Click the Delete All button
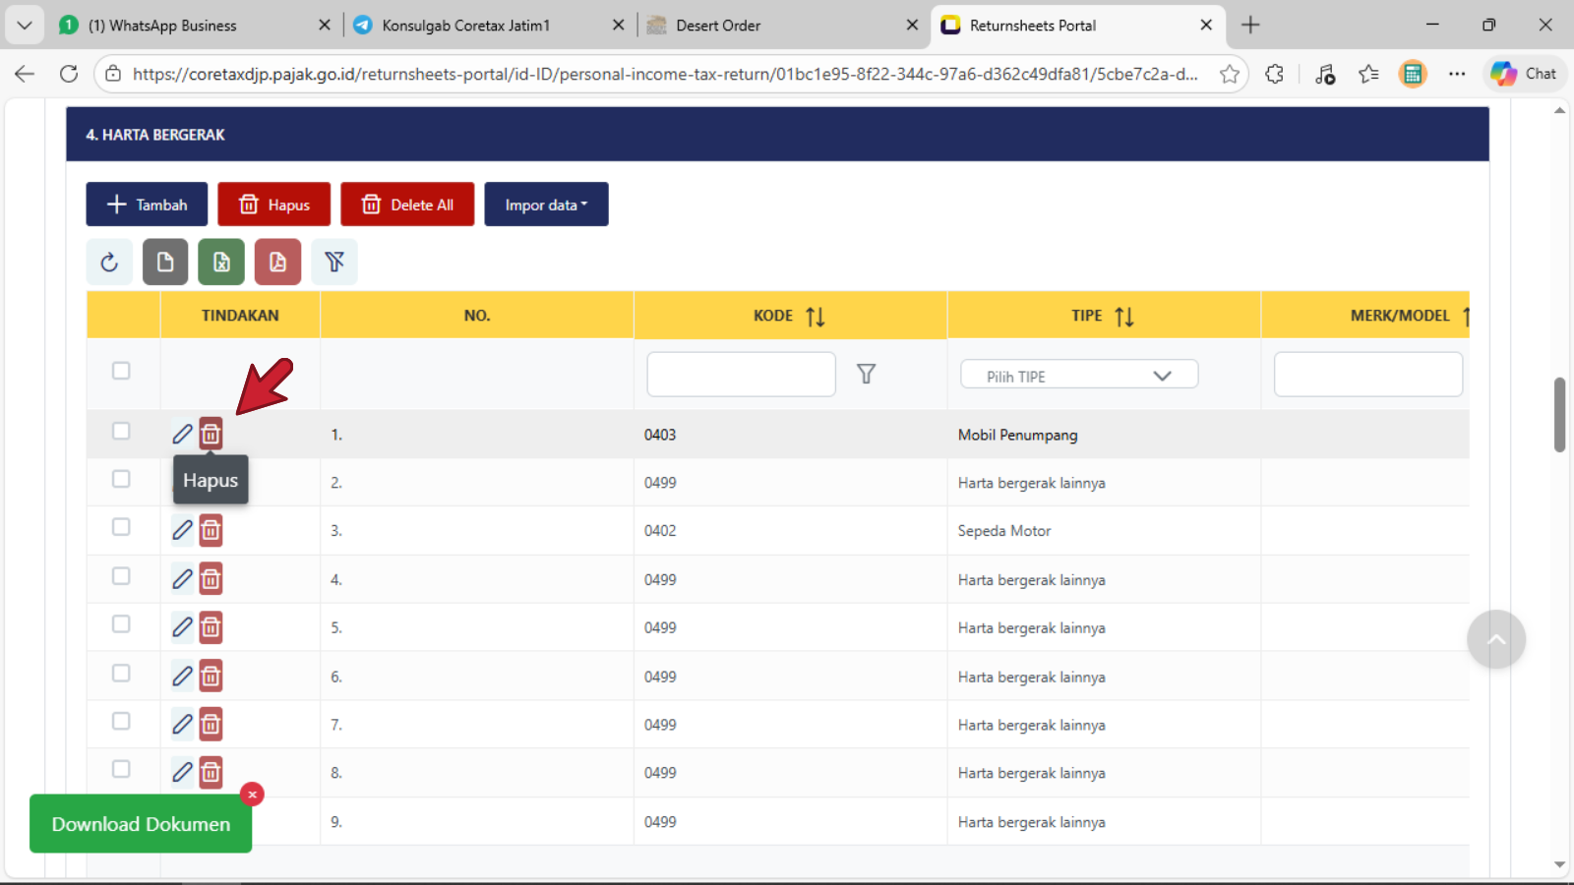The width and height of the screenshot is (1574, 885). 407,205
